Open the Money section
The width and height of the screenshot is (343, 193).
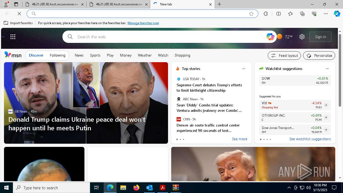[x=126, y=55]
